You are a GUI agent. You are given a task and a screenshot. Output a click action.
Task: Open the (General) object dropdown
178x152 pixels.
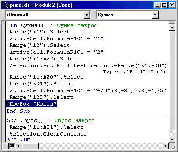coord(87,15)
